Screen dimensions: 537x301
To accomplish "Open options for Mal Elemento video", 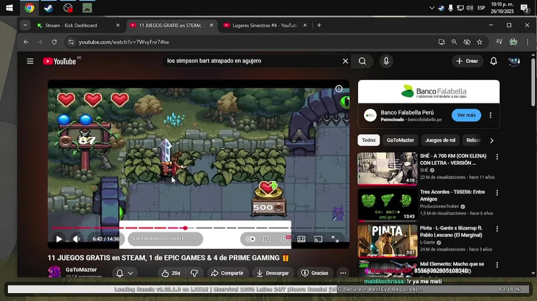I will (x=497, y=265).
